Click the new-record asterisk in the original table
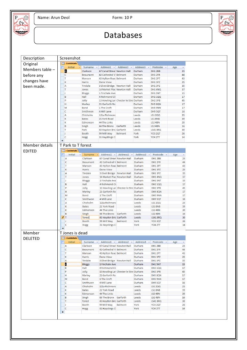 [x=63, y=141]
